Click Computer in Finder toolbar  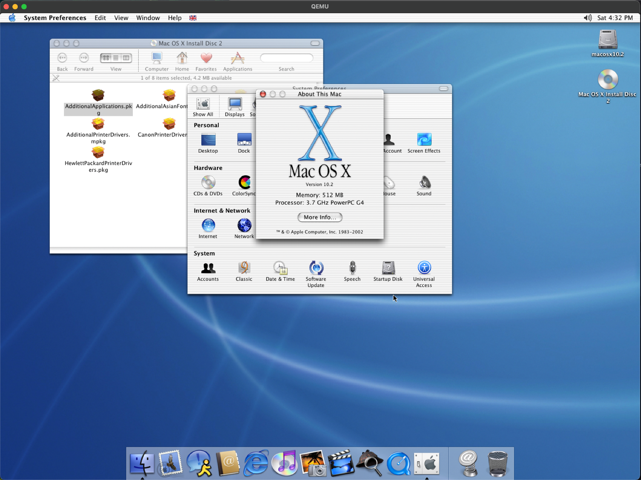[x=157, y=62]
